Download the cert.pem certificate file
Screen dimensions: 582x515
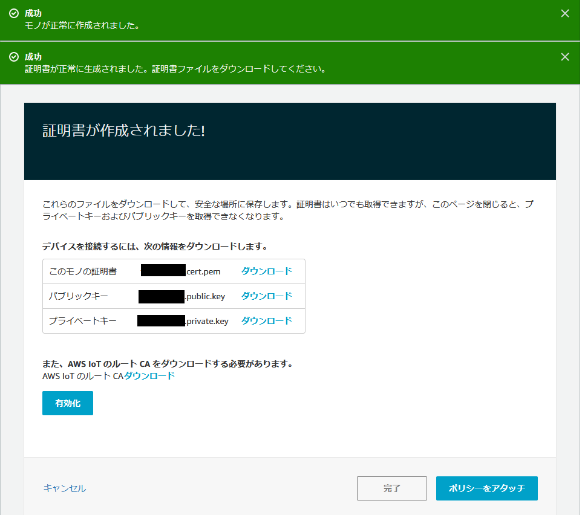(267, 271)
